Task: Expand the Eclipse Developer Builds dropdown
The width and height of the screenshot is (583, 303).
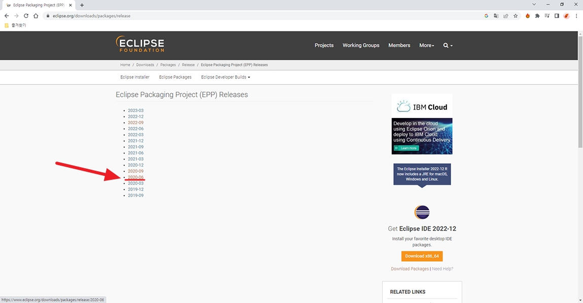Action: pyautogui.click(x=226, y=77)
